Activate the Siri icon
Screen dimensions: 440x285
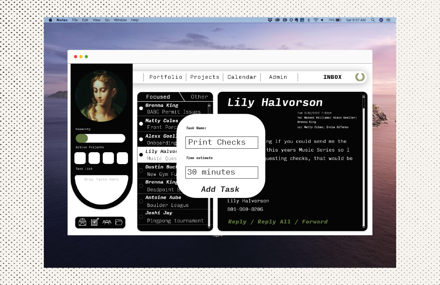[x=381, y=20]
